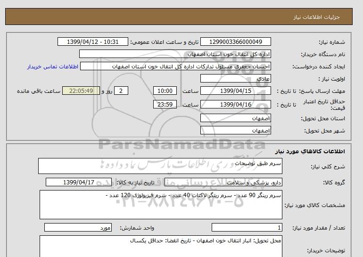Viewport: 363px width, 257px height.
Task: Select the goods need date 1399/04/17
Action: coord(79,182)
